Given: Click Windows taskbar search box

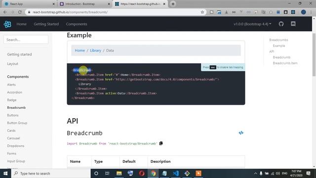Looking at the screenshot, I should click(51, 174).
